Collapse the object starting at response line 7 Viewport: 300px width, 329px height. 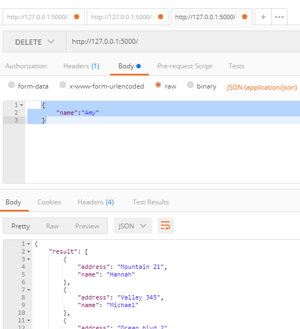29,290
